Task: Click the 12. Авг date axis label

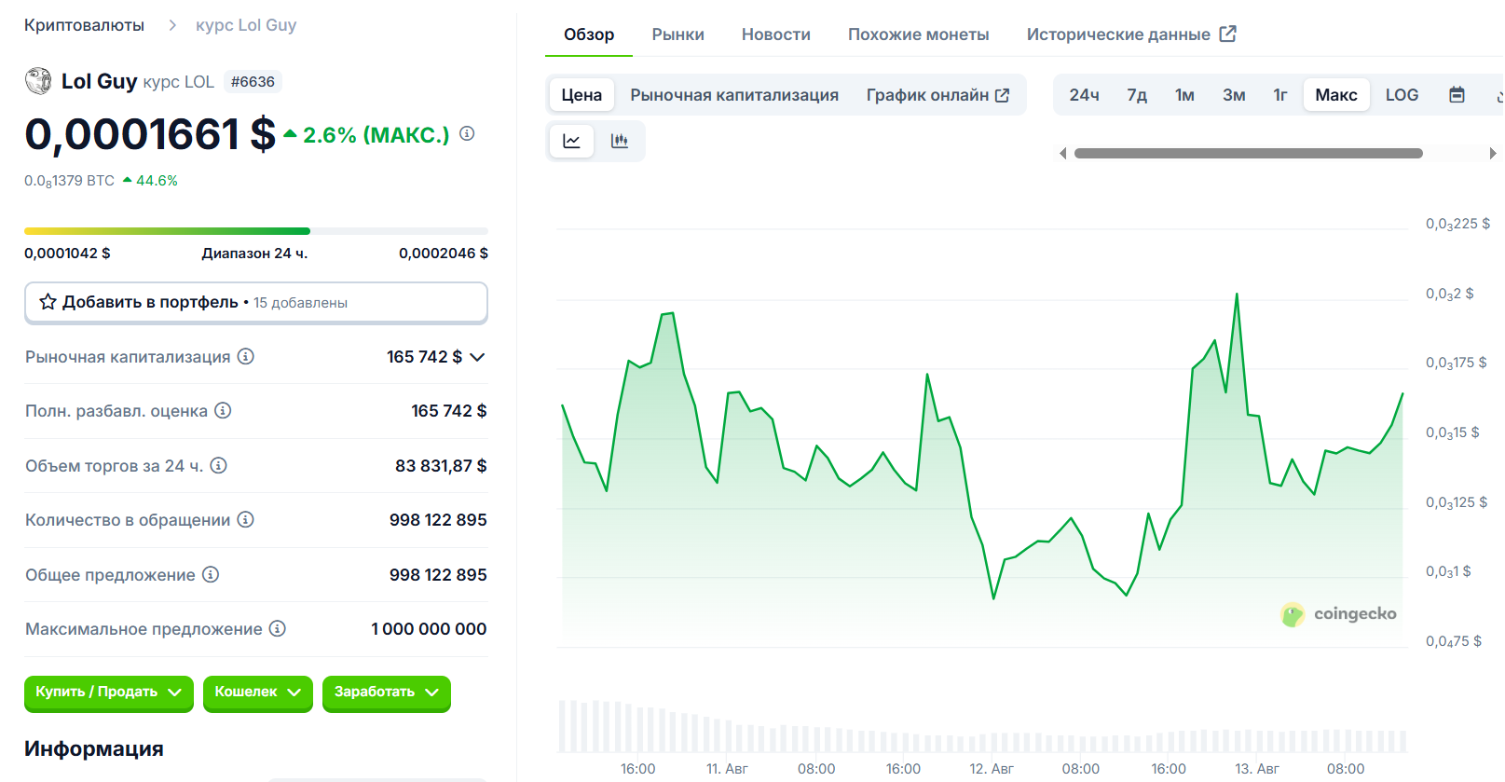Action: [x=991, y=769]
